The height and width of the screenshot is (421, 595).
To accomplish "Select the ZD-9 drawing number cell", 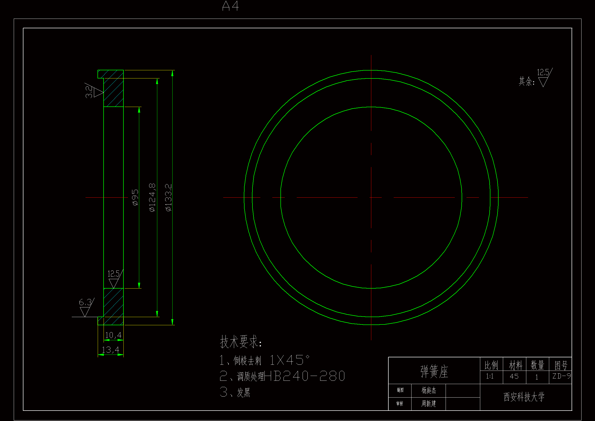I will pos(561,376).
